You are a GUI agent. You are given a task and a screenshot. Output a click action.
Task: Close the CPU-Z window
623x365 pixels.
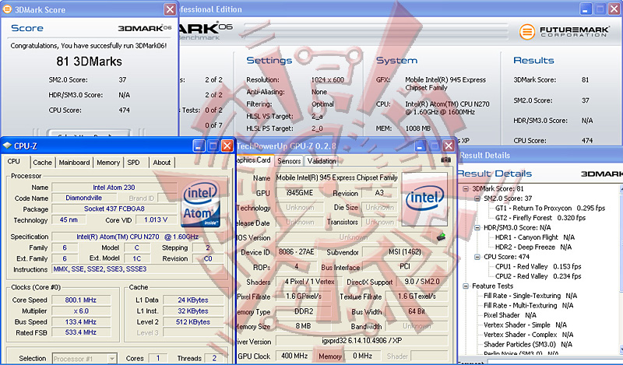(227, 146)
